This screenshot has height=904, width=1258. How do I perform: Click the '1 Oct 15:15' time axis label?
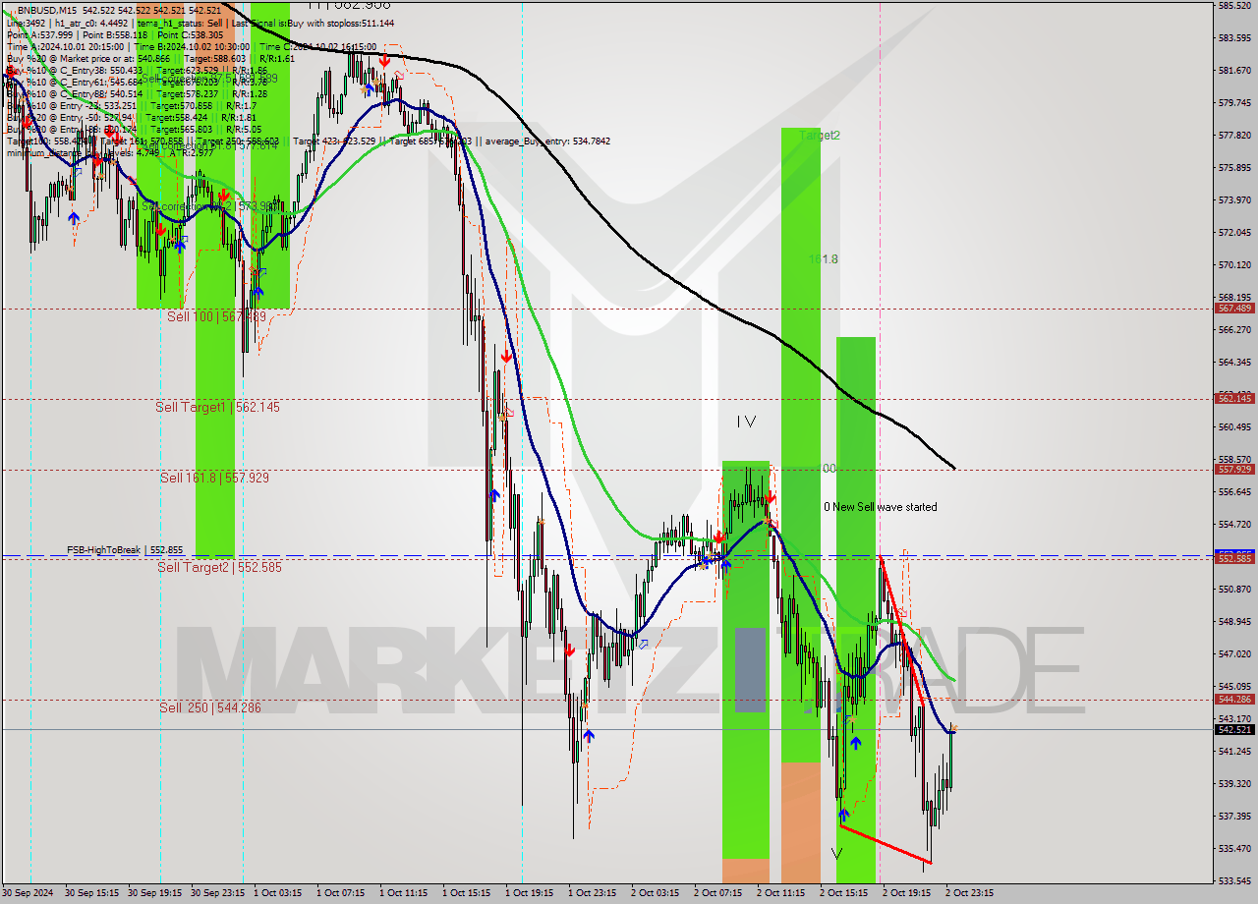467,893
